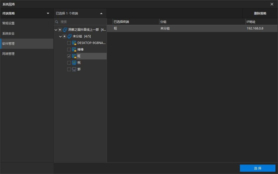
Task: Check the 棒棒 terminal checkbox
Action: pos(69,50)
